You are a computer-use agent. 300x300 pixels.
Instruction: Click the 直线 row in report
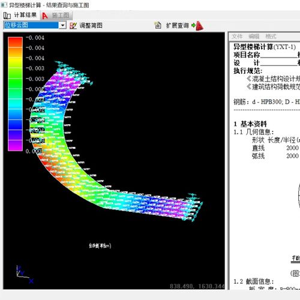pyautogui.click(x=275, y=148)
